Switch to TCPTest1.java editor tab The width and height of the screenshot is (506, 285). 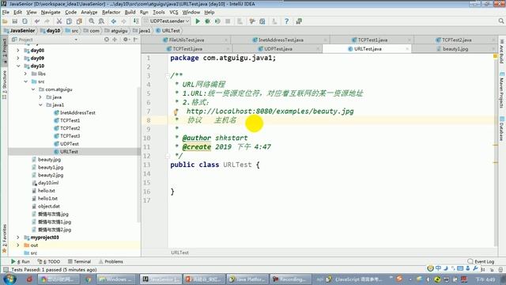pos(372,40)
